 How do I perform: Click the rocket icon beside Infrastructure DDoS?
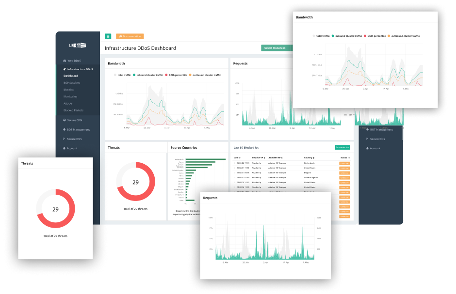click(x=65, y=69)
